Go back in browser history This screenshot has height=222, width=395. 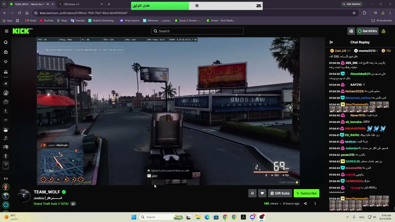tap(5, 13)
